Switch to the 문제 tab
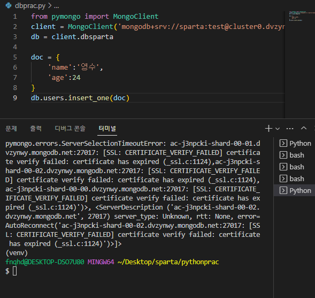This screenshot has height=298, width=315. (x=11, y=129)
